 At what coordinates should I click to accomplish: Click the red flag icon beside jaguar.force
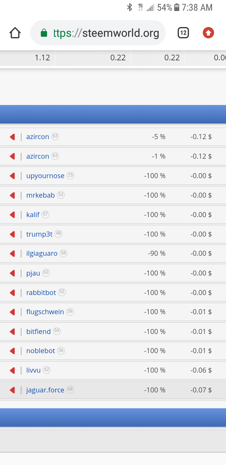pyautogui.click(x=13, y=390)
